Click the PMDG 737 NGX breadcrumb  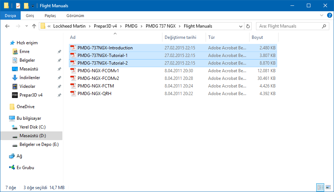tap(161, 26)
